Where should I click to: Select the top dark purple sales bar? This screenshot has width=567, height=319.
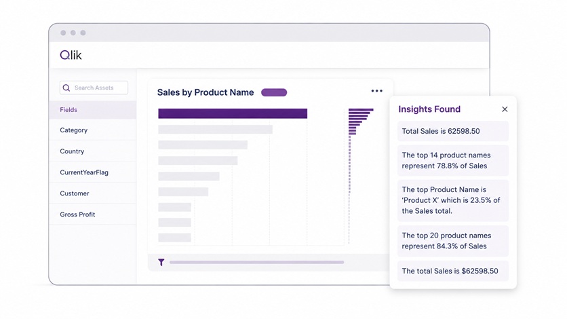(x=233, y=113)
